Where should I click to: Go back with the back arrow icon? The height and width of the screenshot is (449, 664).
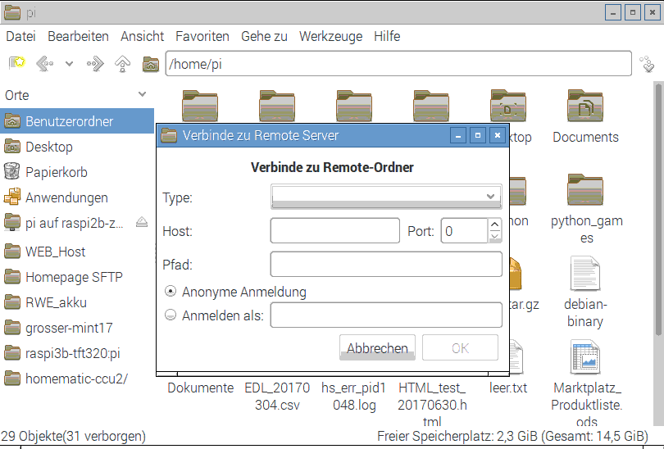(x=44, y=64)
